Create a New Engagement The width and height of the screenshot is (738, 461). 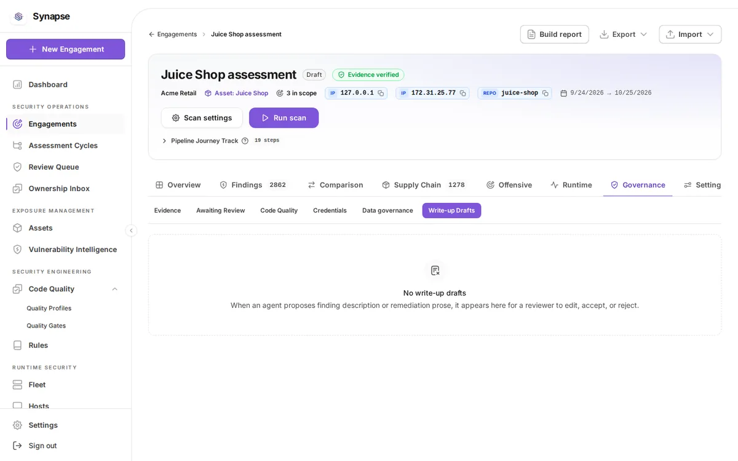coord(65,49)
